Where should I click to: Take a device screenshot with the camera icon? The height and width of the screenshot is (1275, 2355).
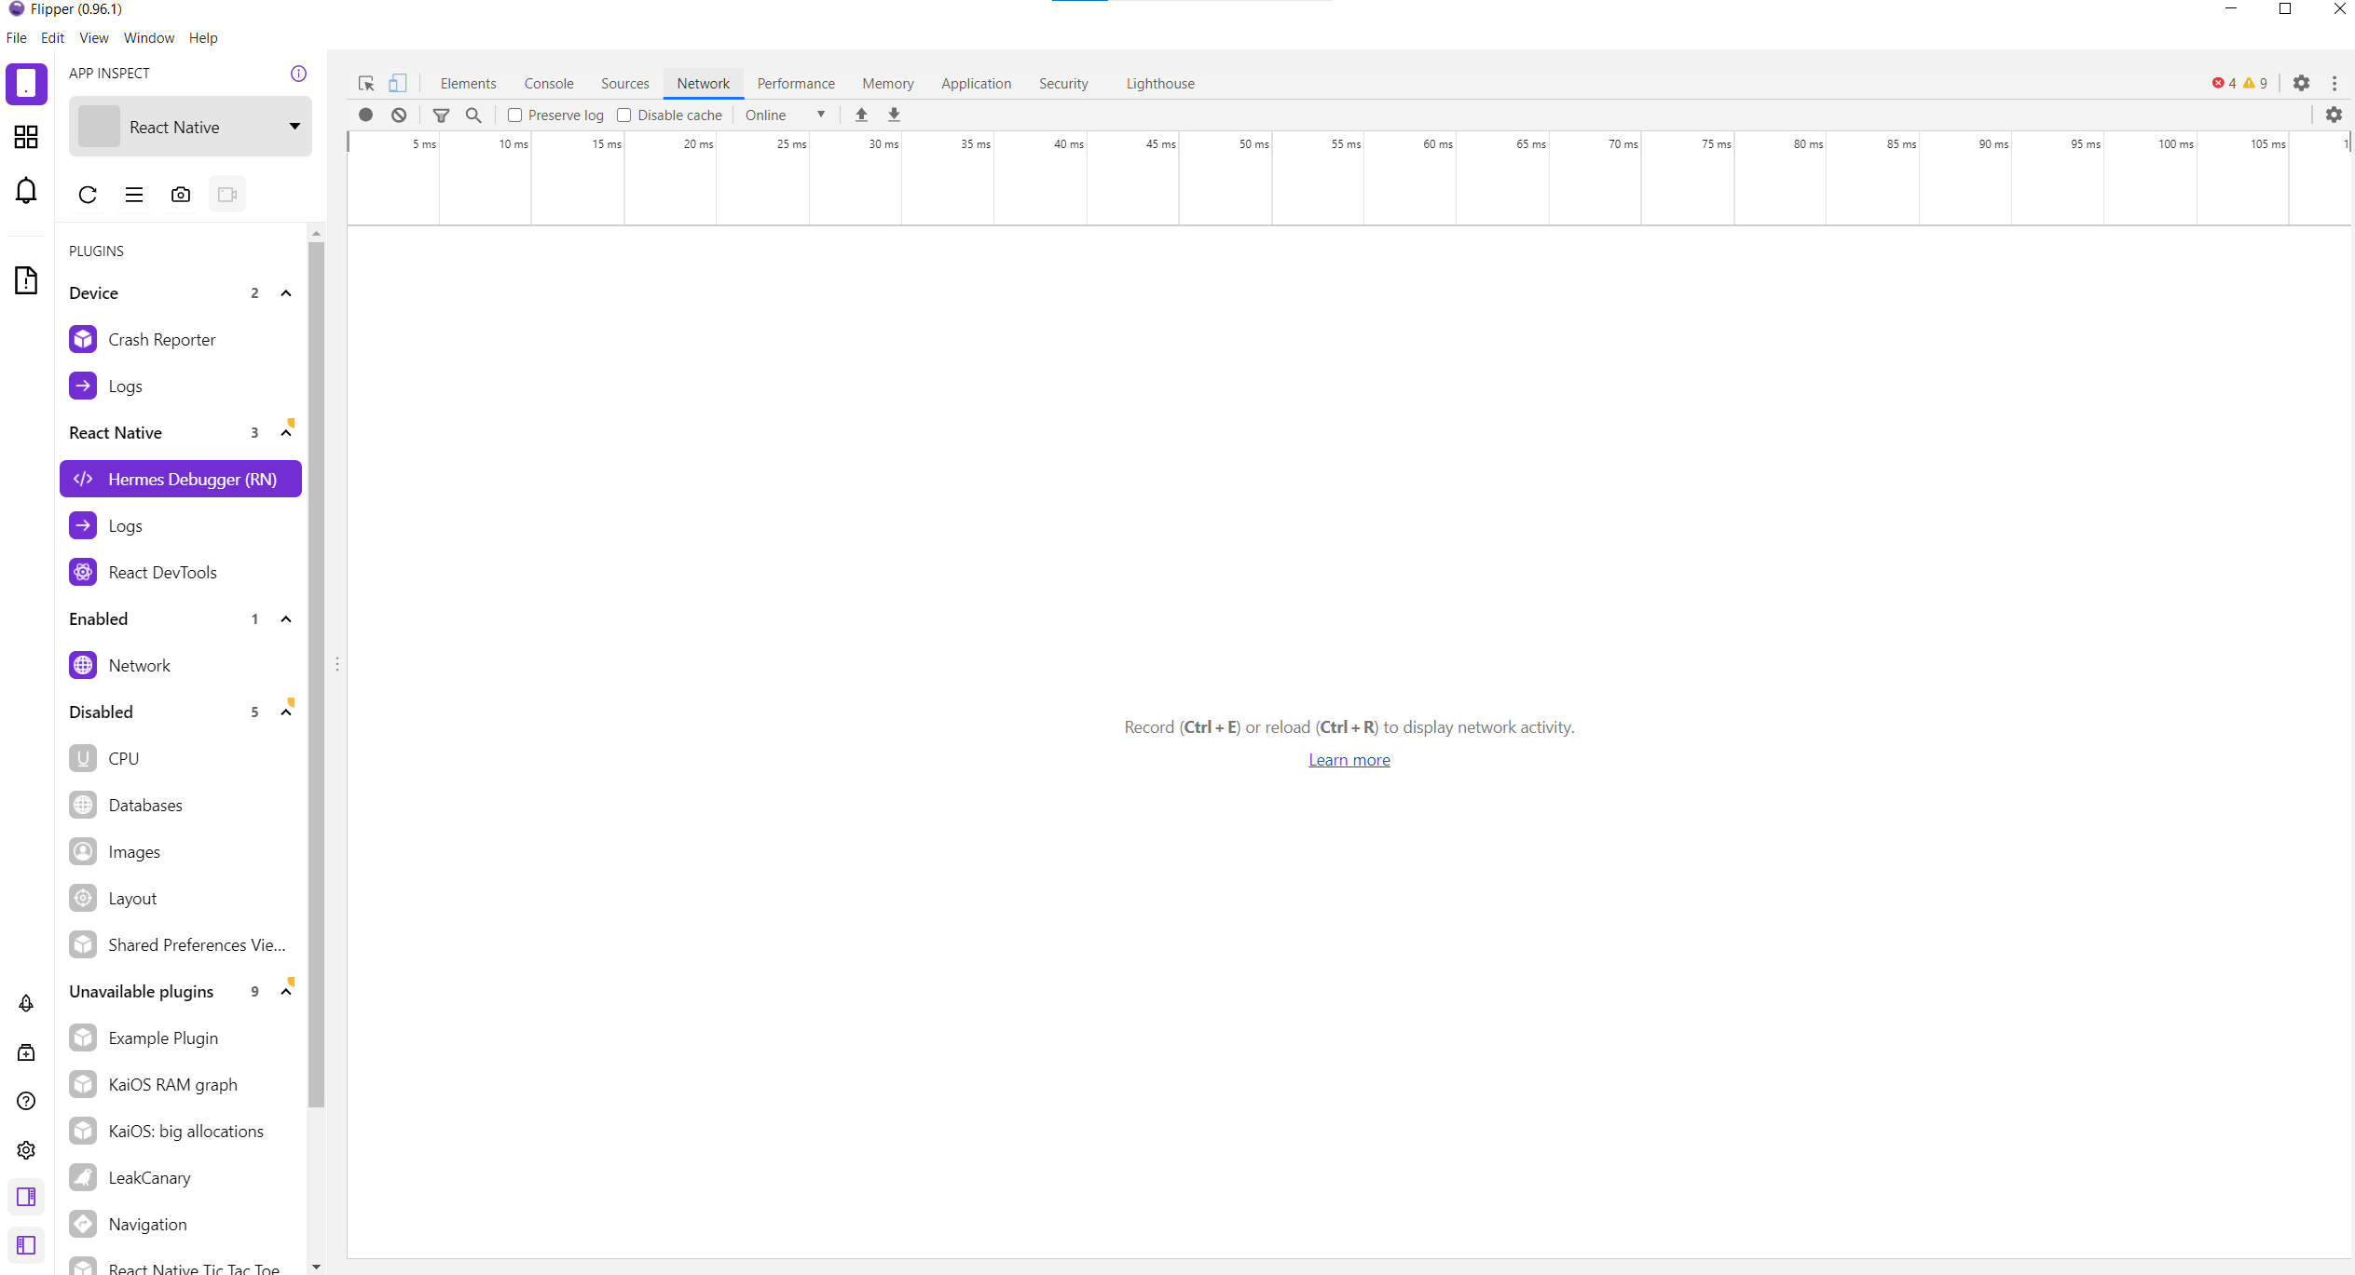(181, 194)
